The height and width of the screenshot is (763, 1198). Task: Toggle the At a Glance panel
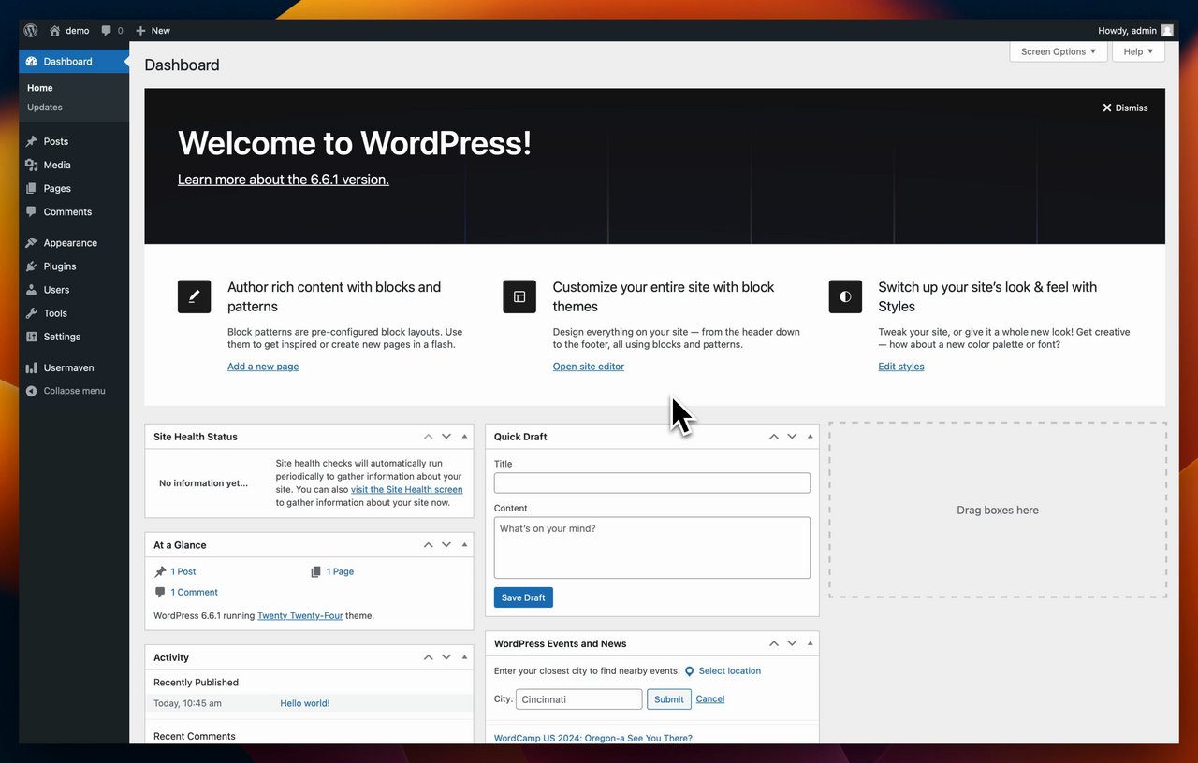pyautogui.click(x=465, y=545)
